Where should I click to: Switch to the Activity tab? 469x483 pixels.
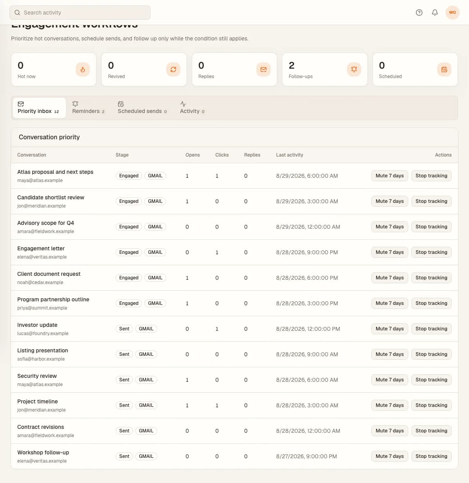pyautogui.click(x=192, y=108)
